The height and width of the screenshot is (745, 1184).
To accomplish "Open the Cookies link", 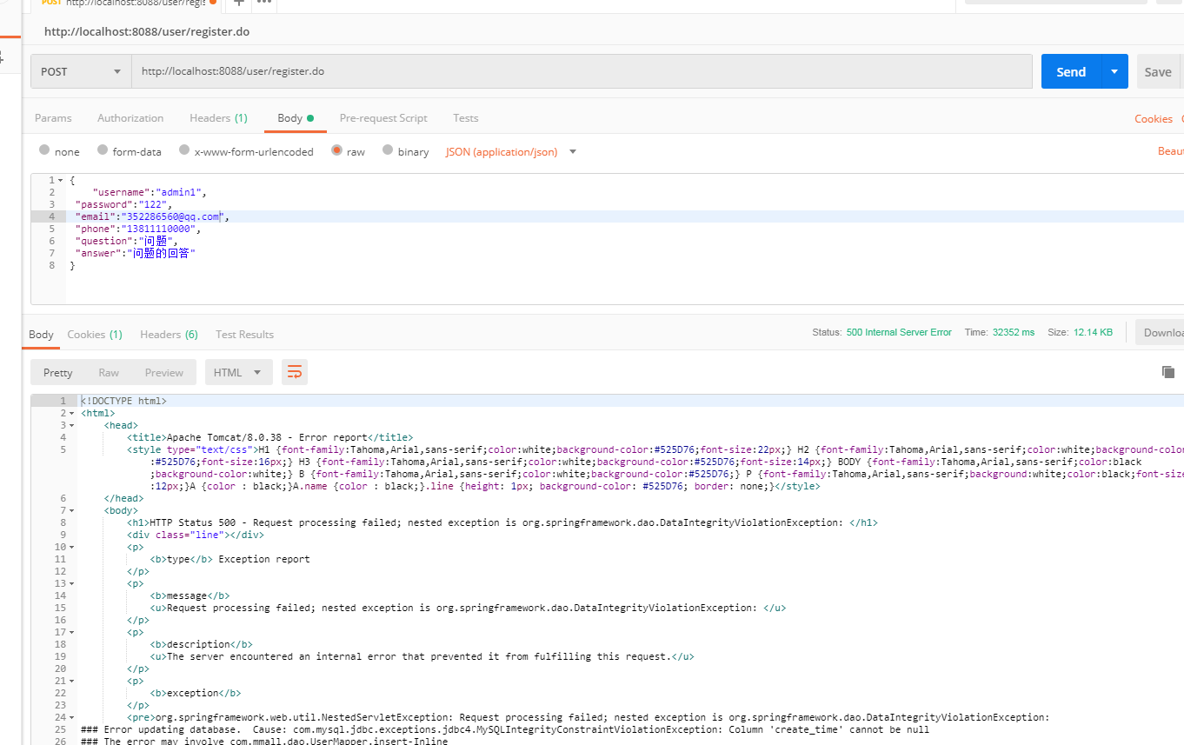I will click(x=1154, y=119).
